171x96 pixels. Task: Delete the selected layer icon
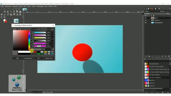pos(169,56)
